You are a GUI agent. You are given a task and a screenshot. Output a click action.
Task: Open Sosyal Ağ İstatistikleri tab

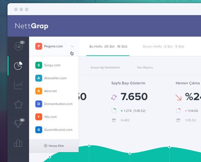coord(105,67)
